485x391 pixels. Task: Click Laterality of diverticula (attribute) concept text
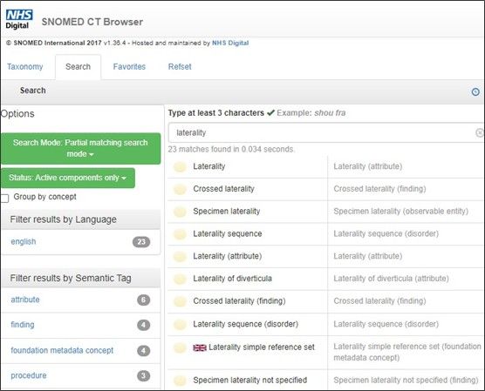tap(391, 279)
